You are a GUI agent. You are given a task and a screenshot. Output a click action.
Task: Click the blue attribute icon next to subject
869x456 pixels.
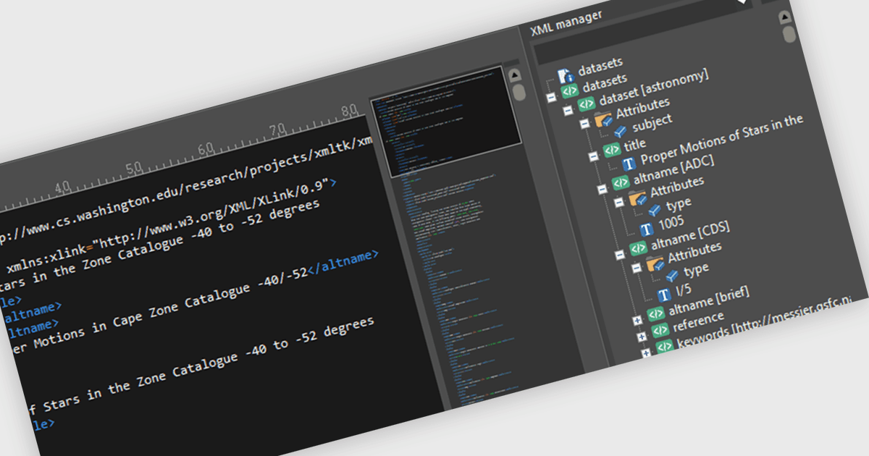pos(620,132)
